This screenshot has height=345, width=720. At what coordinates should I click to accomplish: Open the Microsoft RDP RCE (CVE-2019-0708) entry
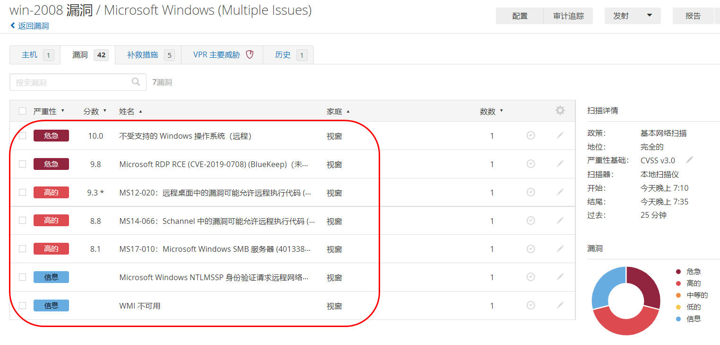point(214,164)
